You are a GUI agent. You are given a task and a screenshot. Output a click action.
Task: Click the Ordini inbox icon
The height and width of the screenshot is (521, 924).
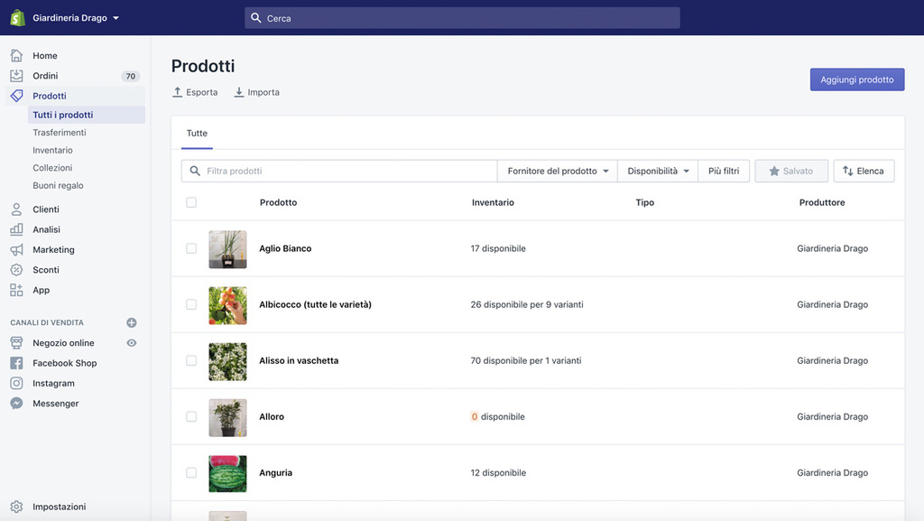coord(16,76)
